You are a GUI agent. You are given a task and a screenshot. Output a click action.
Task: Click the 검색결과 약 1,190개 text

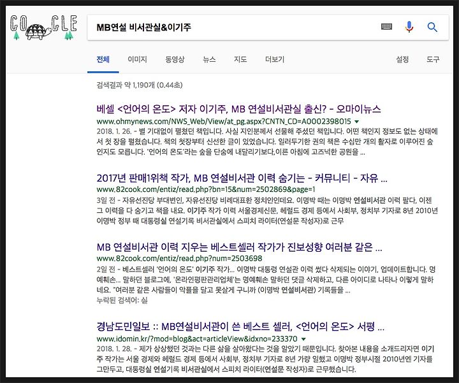(x=140, y=85)
